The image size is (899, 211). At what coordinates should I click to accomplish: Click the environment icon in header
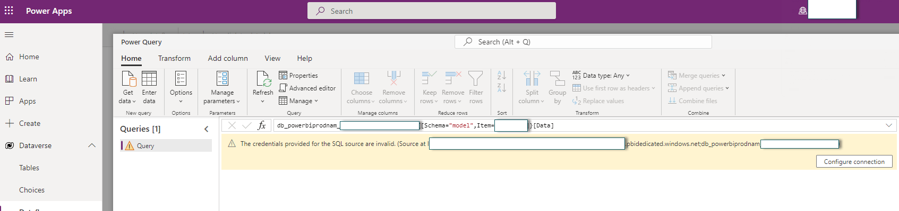click(x=803, y=11)
